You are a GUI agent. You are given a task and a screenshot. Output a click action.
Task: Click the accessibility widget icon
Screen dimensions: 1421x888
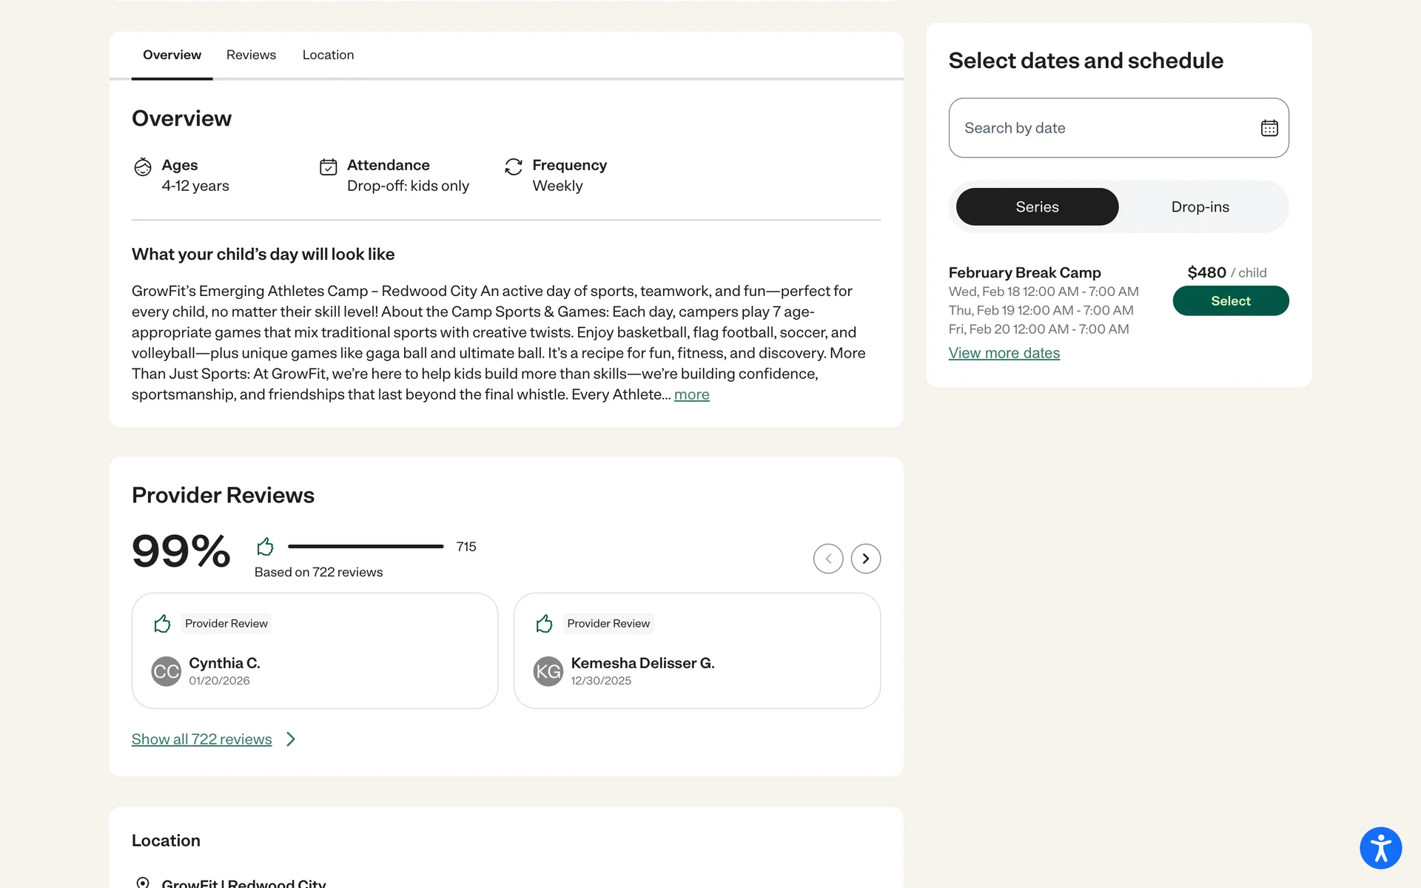point(1380,847)
